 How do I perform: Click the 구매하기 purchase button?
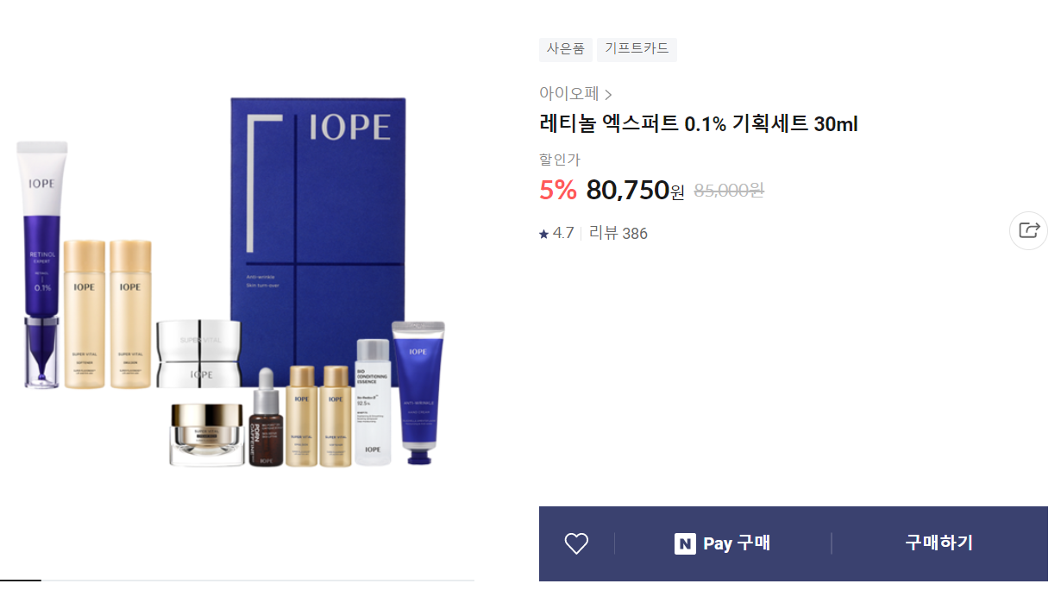[x=939, y=543]
